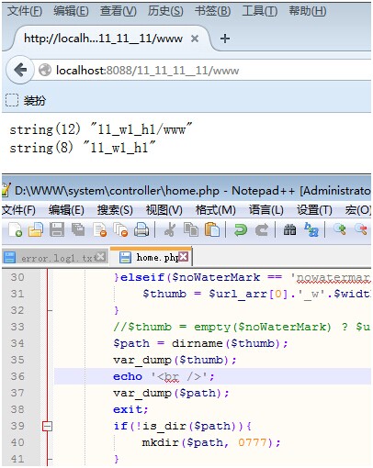Click the Find binoculars icon
The width and height of the screenshot is (373, 468).
coord(289,229)
